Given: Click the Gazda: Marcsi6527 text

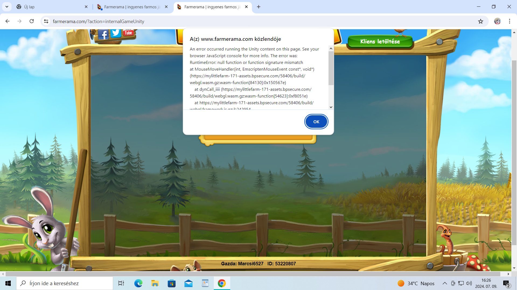Looking at the screenshot, I should tap(242, 264).
